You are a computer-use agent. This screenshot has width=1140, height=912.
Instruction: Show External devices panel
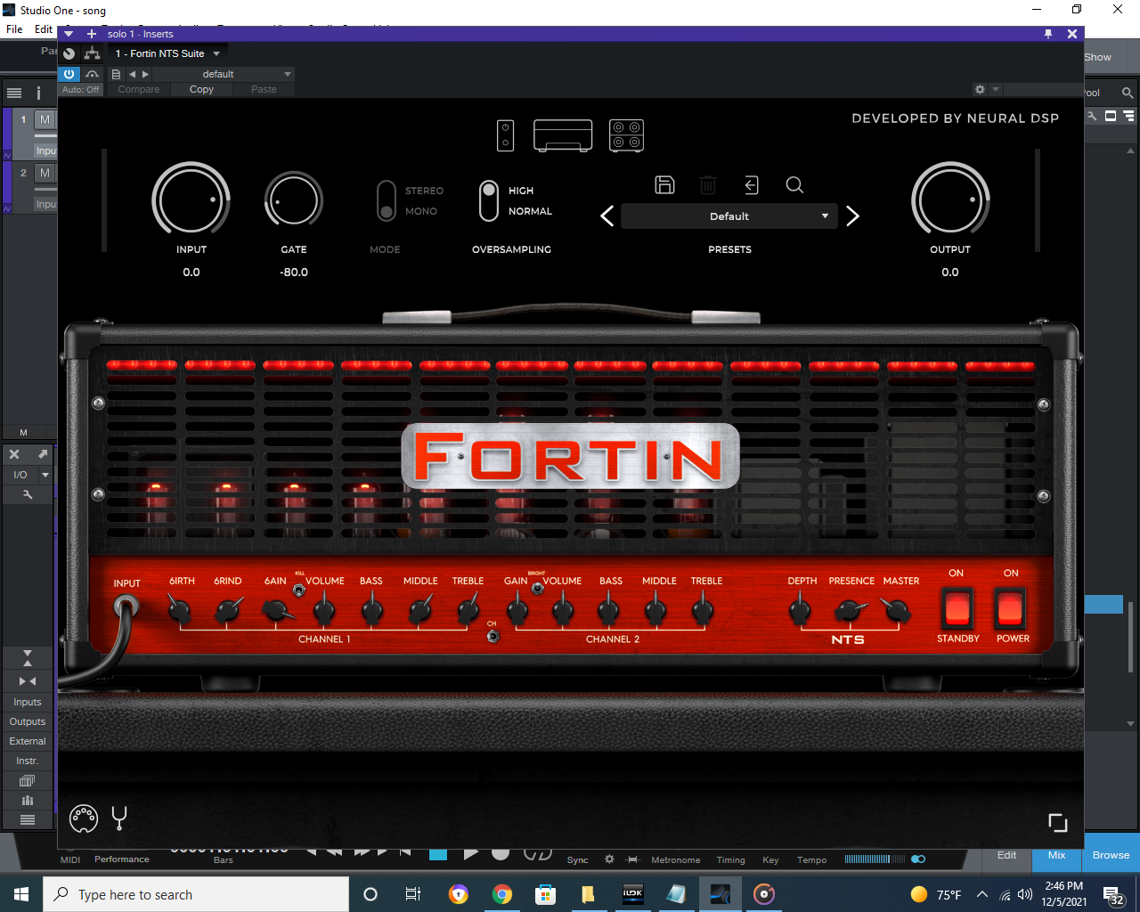pyautogui.click(x=28, y=741)
